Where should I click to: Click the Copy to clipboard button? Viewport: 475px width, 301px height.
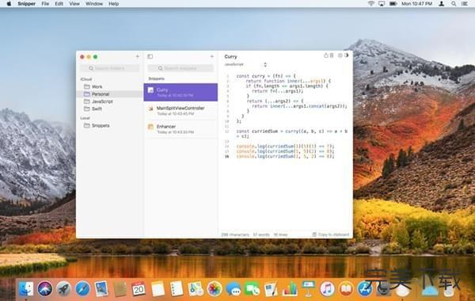(x=330, y=234)
